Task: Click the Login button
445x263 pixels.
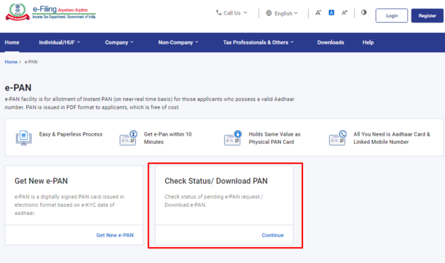Action: pos(391,15)
